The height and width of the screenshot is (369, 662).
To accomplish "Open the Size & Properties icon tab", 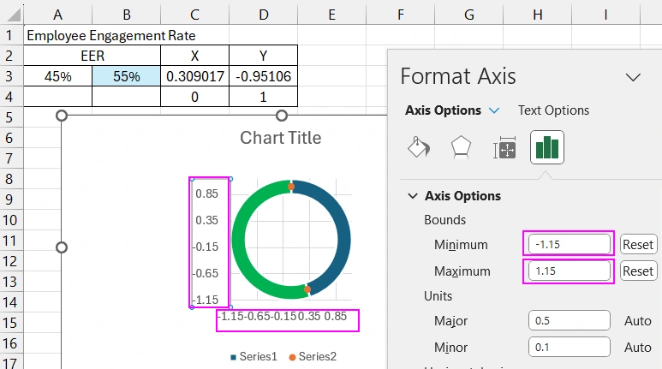I will (x=504, y=148).
